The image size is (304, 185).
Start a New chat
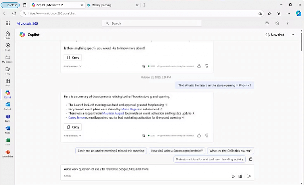pyautogui.click(x=275, y=35)
